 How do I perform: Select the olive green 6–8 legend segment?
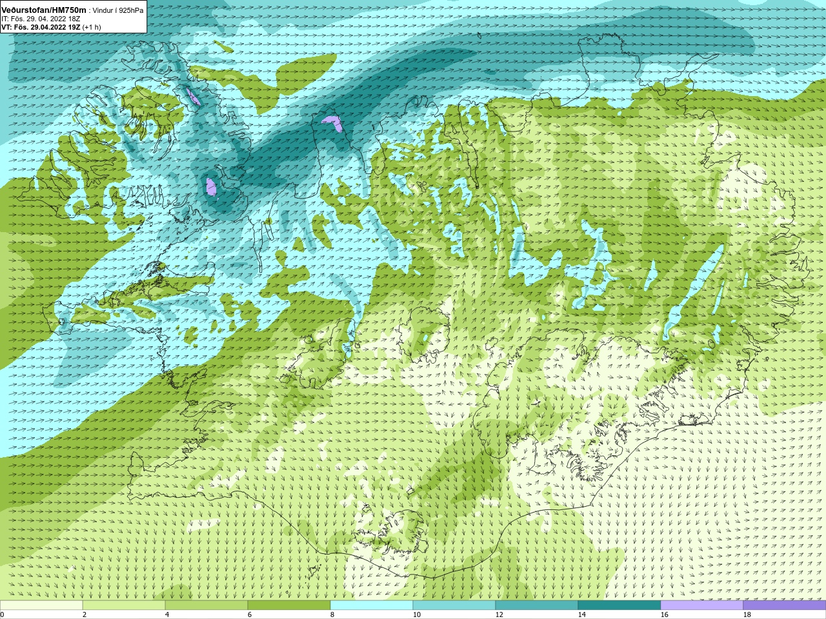(x=289, y=605)
